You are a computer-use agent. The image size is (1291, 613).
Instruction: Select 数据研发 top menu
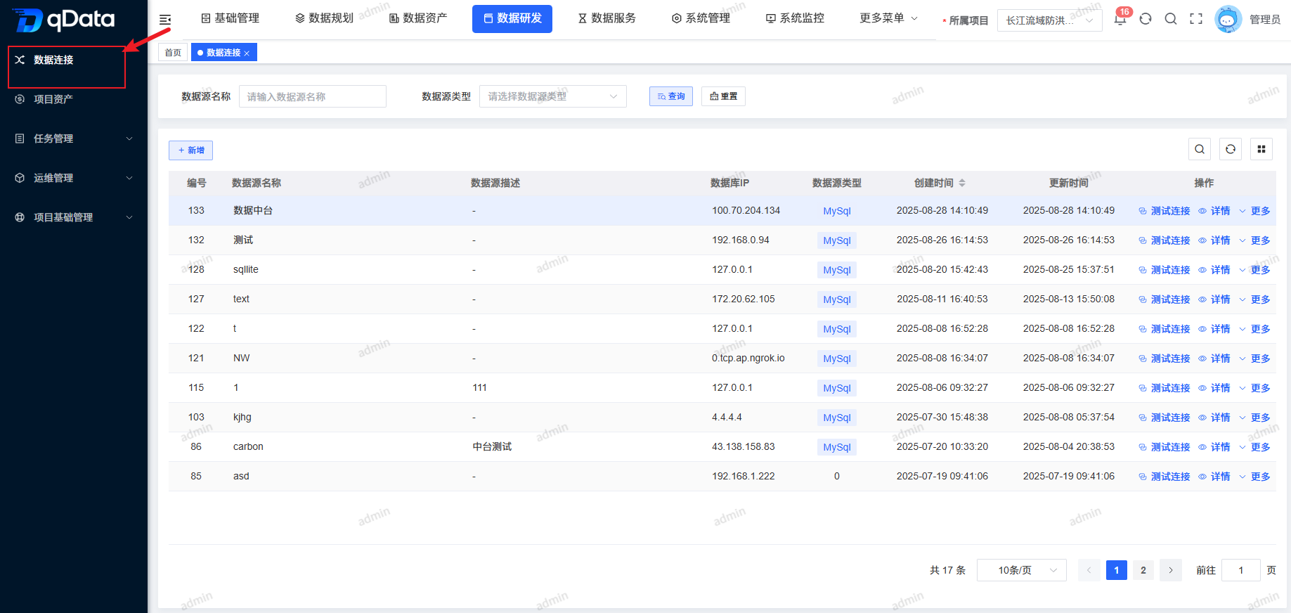512,18
